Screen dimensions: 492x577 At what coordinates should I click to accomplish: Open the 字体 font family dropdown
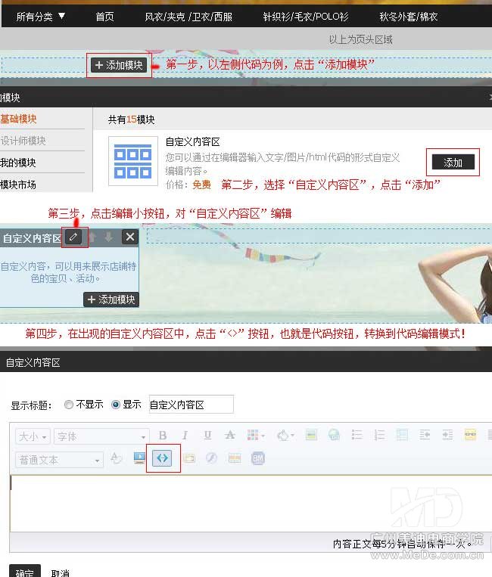[101, 436]
